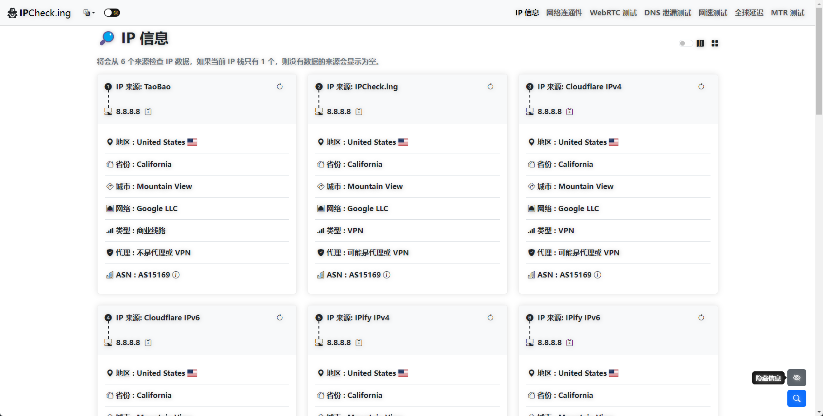This screenshot has width=823, height=416.
Task: Refresh the IPify IPv4 source card
Action: coord(490,318)
